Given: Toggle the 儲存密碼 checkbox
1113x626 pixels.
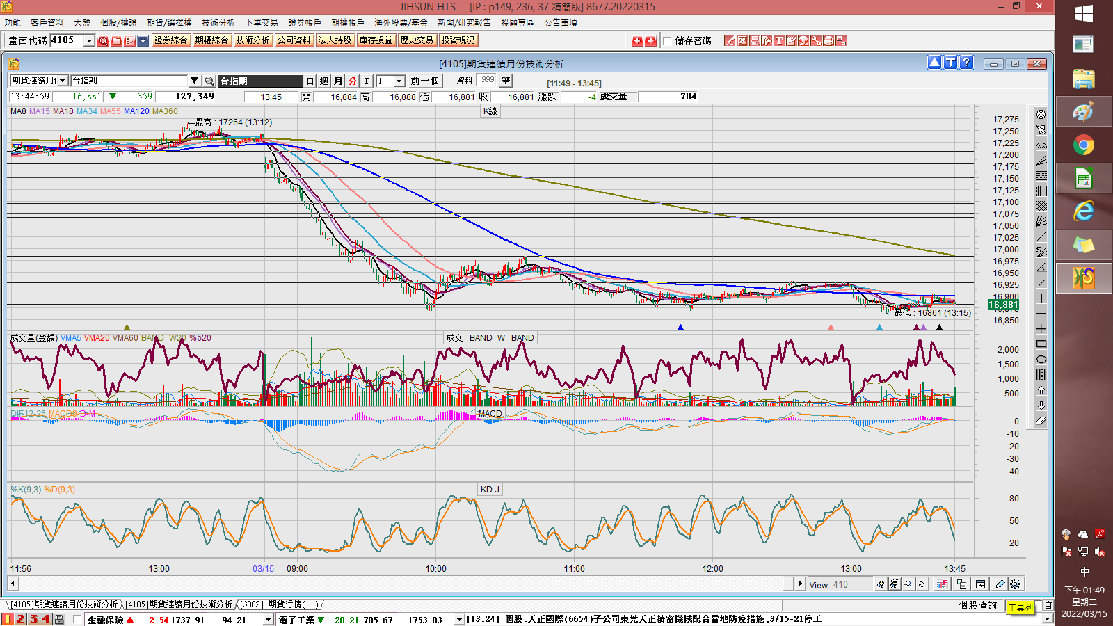Looking at the screenshot, I should point(668,41).
